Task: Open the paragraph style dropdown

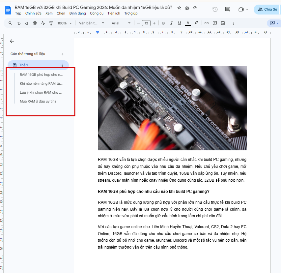Action: (92, 23)
